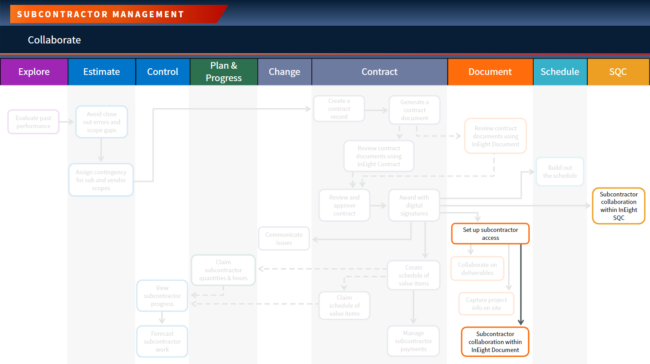Open Manage subcontractor payments box

tap(413, 341)
